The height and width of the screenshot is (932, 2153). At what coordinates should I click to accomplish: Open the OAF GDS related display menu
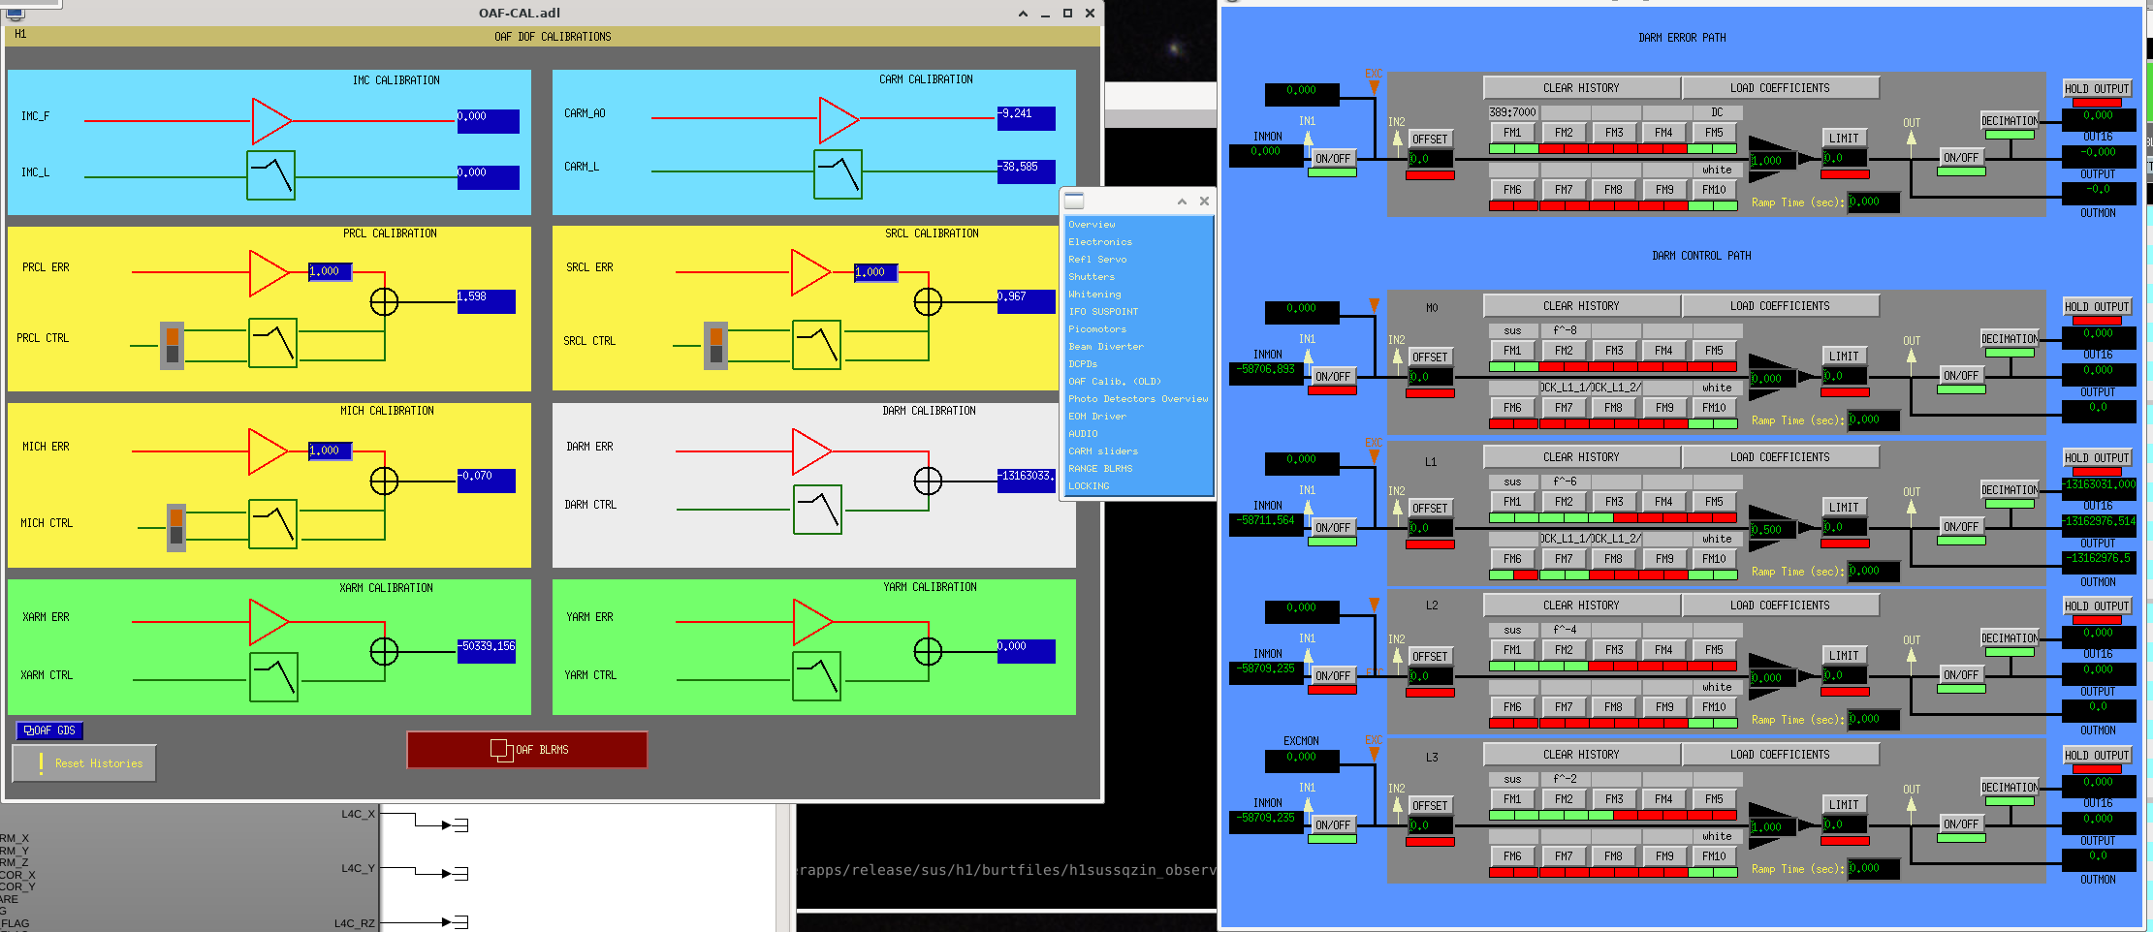(49, 730)
